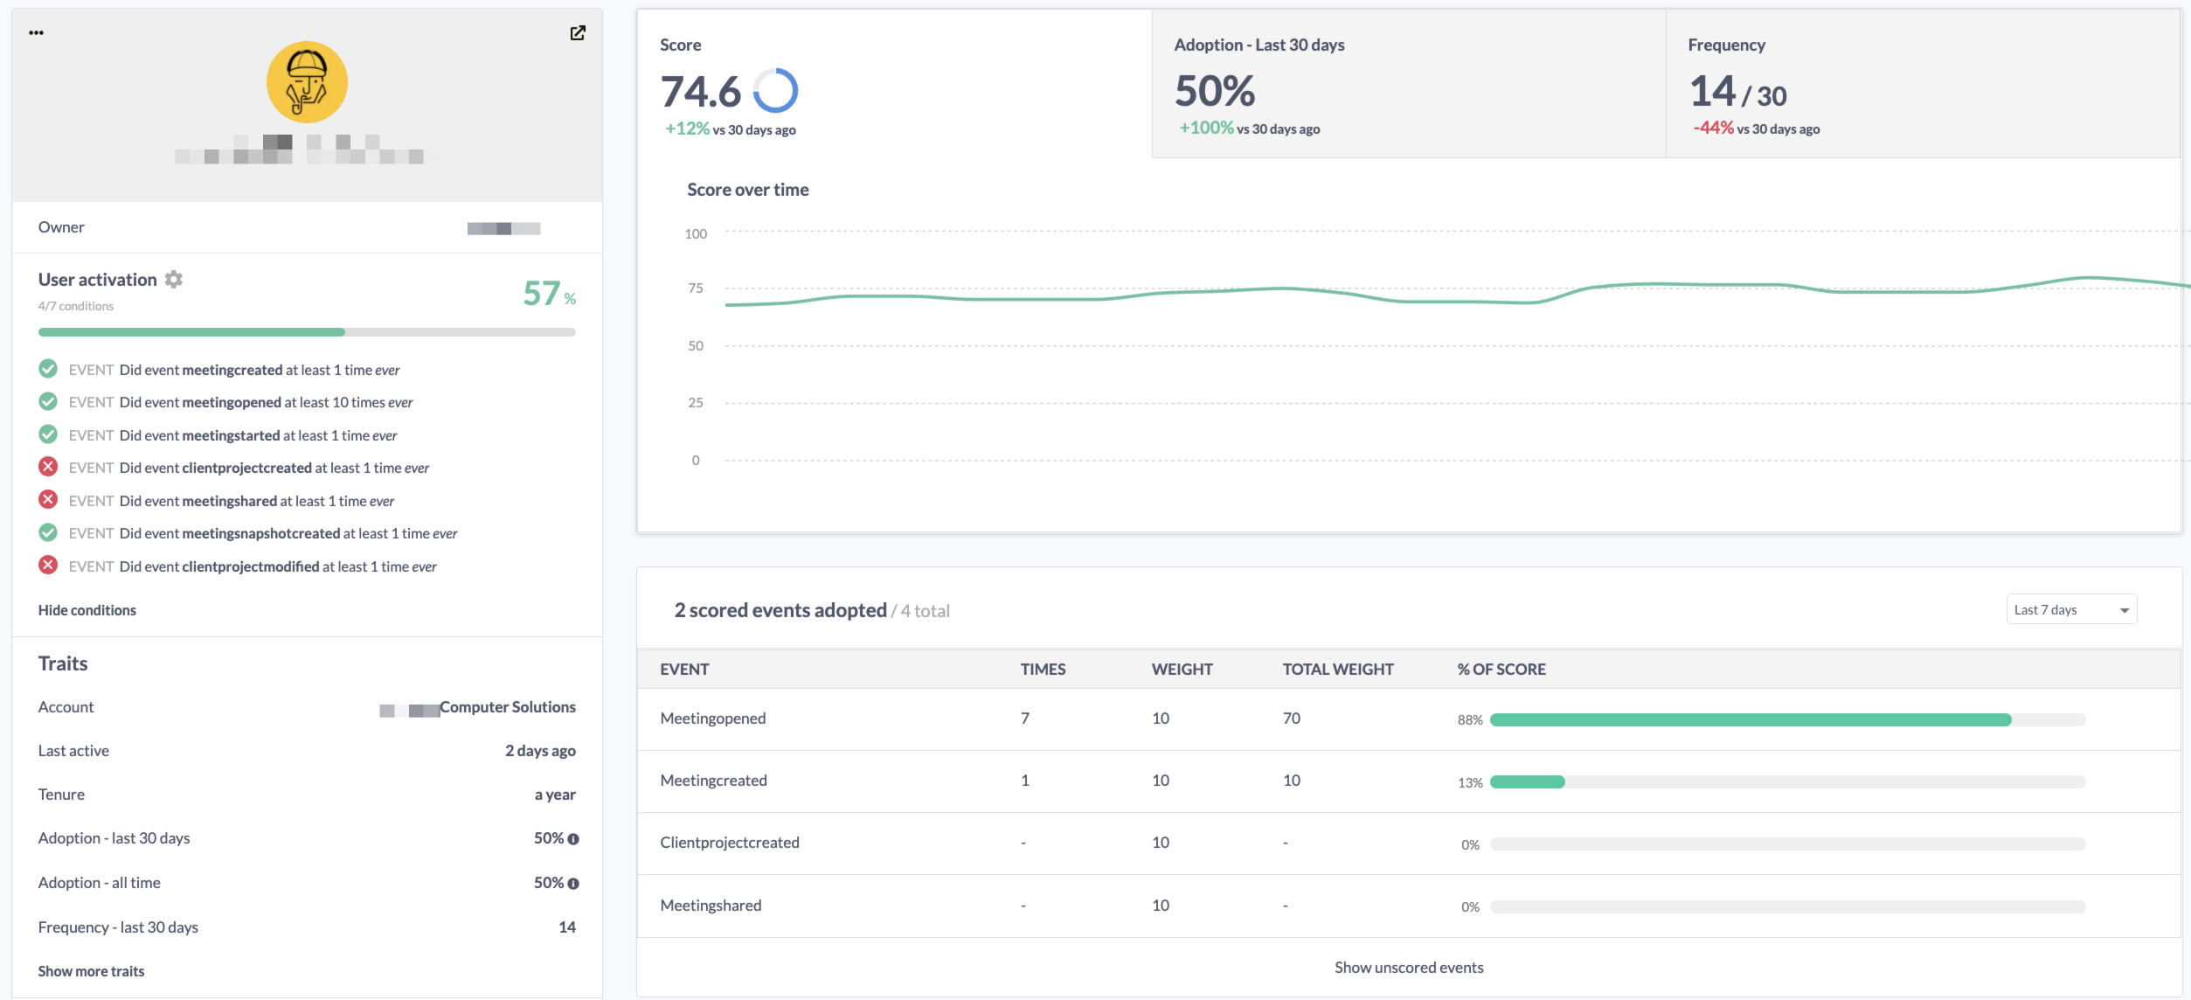2191x1000 pixels.
Task: Click the 'Score over time' chart title
Action: tap(748, 190)
